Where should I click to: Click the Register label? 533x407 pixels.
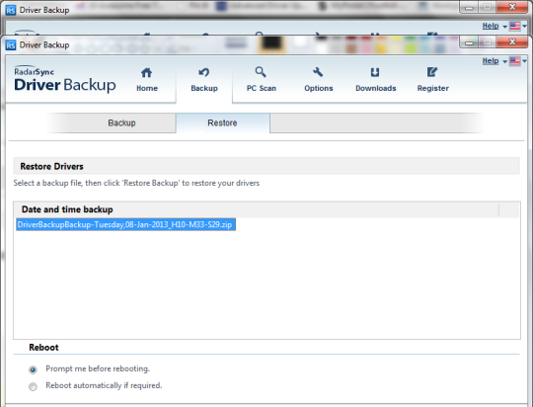pos(432,88)
